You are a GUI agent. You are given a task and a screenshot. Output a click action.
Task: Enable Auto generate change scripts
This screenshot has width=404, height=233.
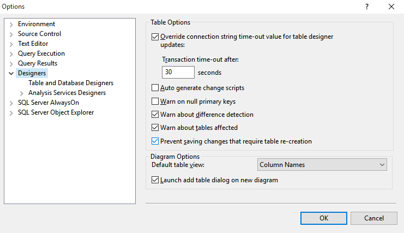[x=155, y=88]
